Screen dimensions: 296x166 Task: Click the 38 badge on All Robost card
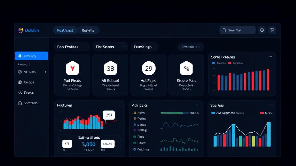point(110,68)
